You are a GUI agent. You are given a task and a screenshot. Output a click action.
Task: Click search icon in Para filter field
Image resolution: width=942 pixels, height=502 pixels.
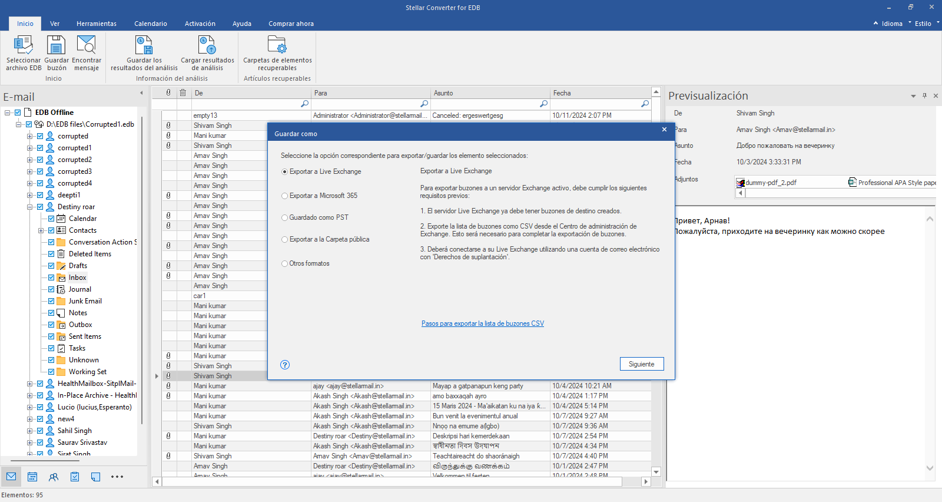pyautogui.click(x=424, y=104)
